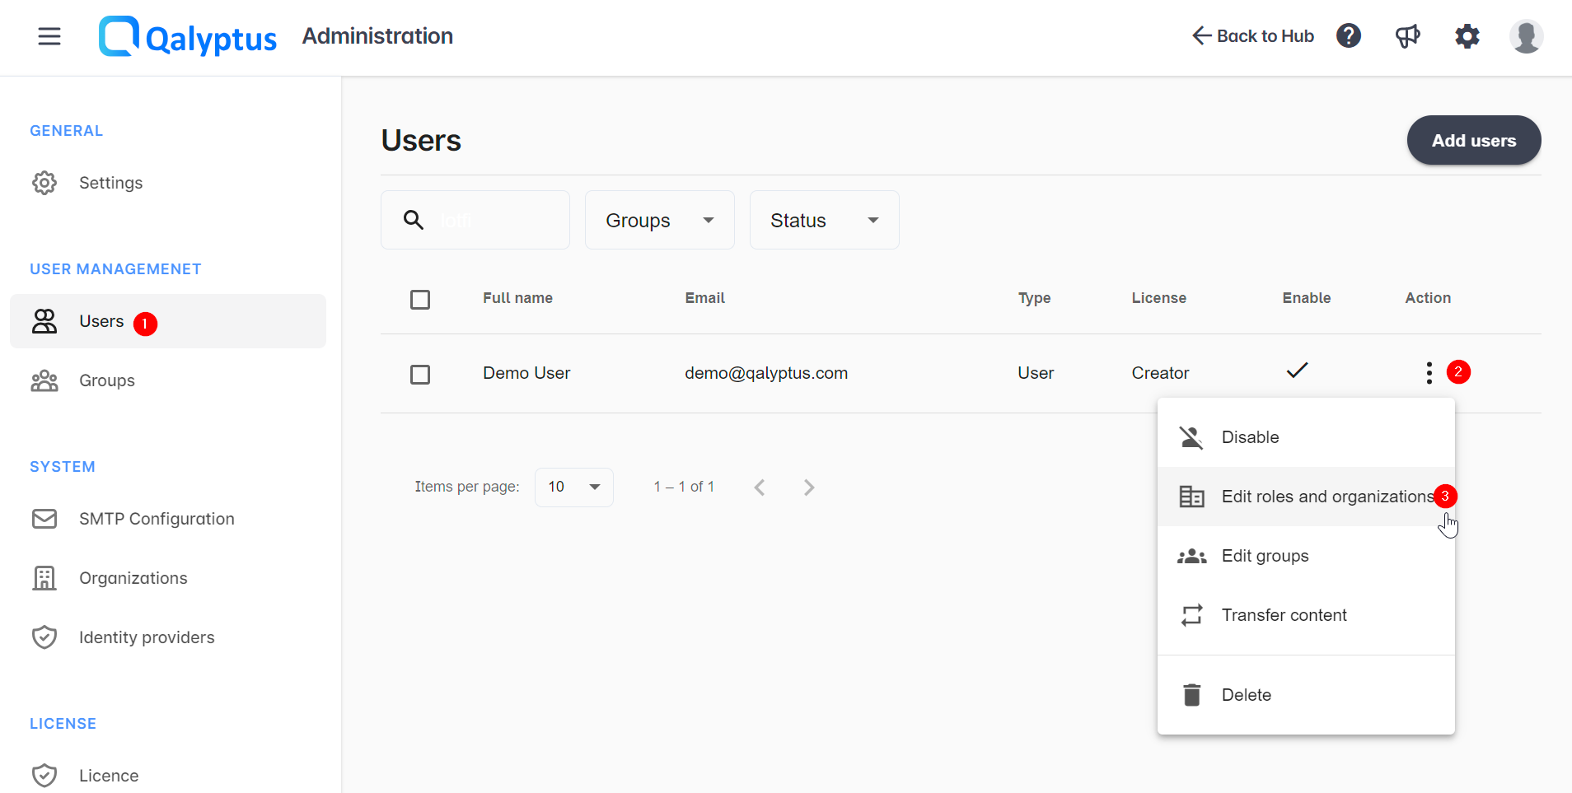The width and height of the screenshot is (1572, 793).
Task: Expand the Groups filter dropdown
Action: 659,220
